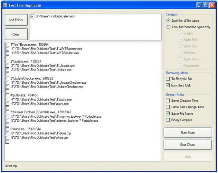Screen dimensions: 218x173
Task: Check the 4*2 putty.exe duplicate entry
Action: [7, 104]
